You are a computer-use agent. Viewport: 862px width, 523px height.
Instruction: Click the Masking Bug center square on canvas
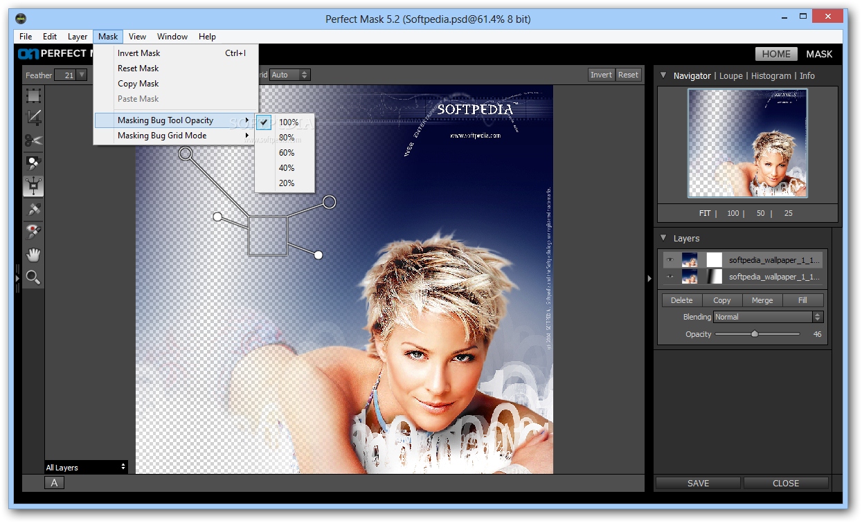(267, 236)
